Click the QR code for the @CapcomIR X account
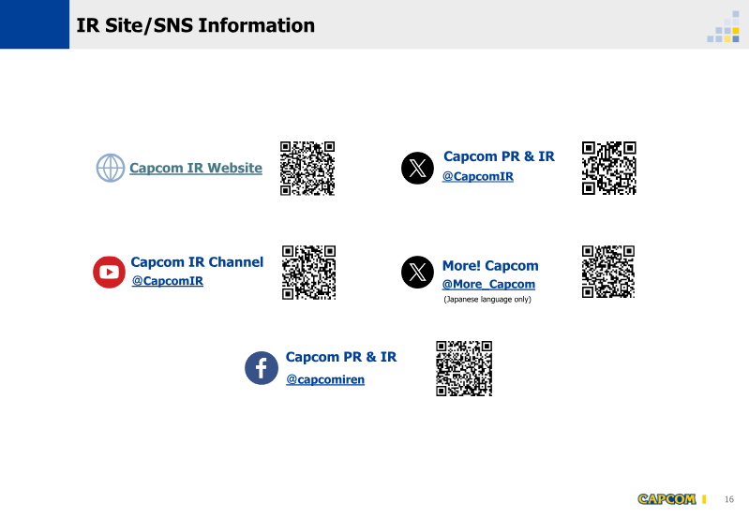 (609, 168)
